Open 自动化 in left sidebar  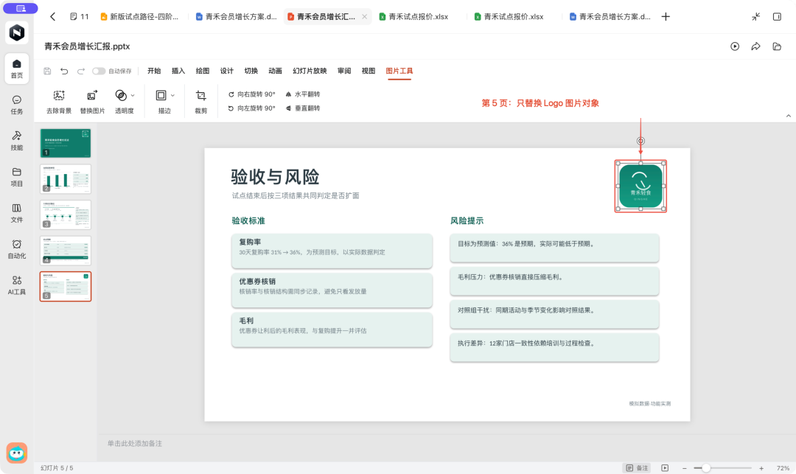pos(17,249)
